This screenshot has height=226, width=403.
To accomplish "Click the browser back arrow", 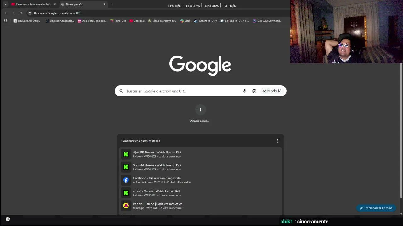I will point(6,13).
